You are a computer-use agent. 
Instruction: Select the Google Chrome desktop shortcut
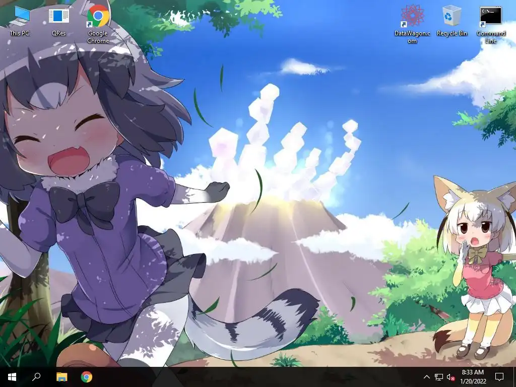98,25
